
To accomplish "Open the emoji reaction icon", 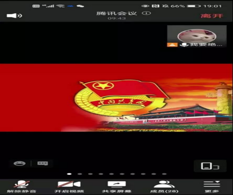I will [19, 163].
